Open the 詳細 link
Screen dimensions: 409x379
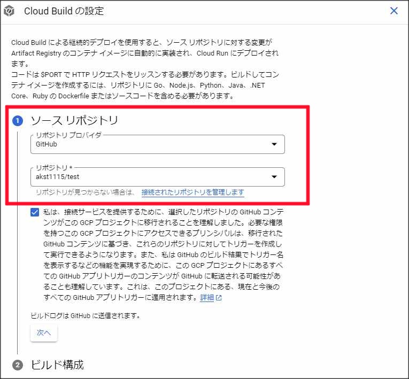coord(207,297)
